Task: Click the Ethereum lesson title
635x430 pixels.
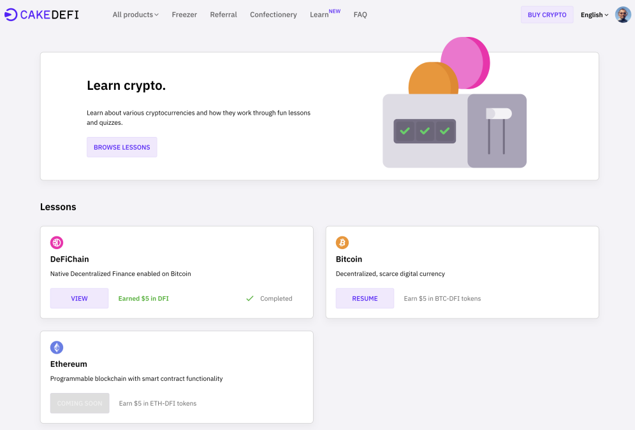Action: (69, 364)
